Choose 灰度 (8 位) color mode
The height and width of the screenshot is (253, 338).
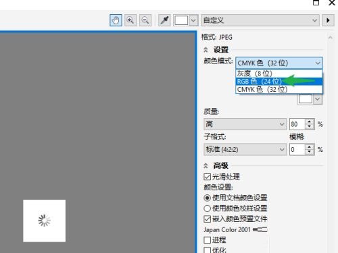click(x=279, y=74)
